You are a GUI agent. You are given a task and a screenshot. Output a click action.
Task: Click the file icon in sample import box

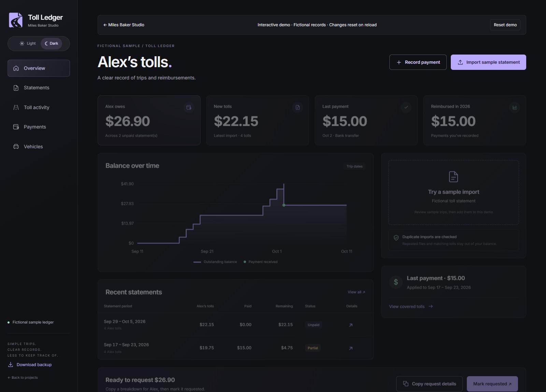(454, 177)
